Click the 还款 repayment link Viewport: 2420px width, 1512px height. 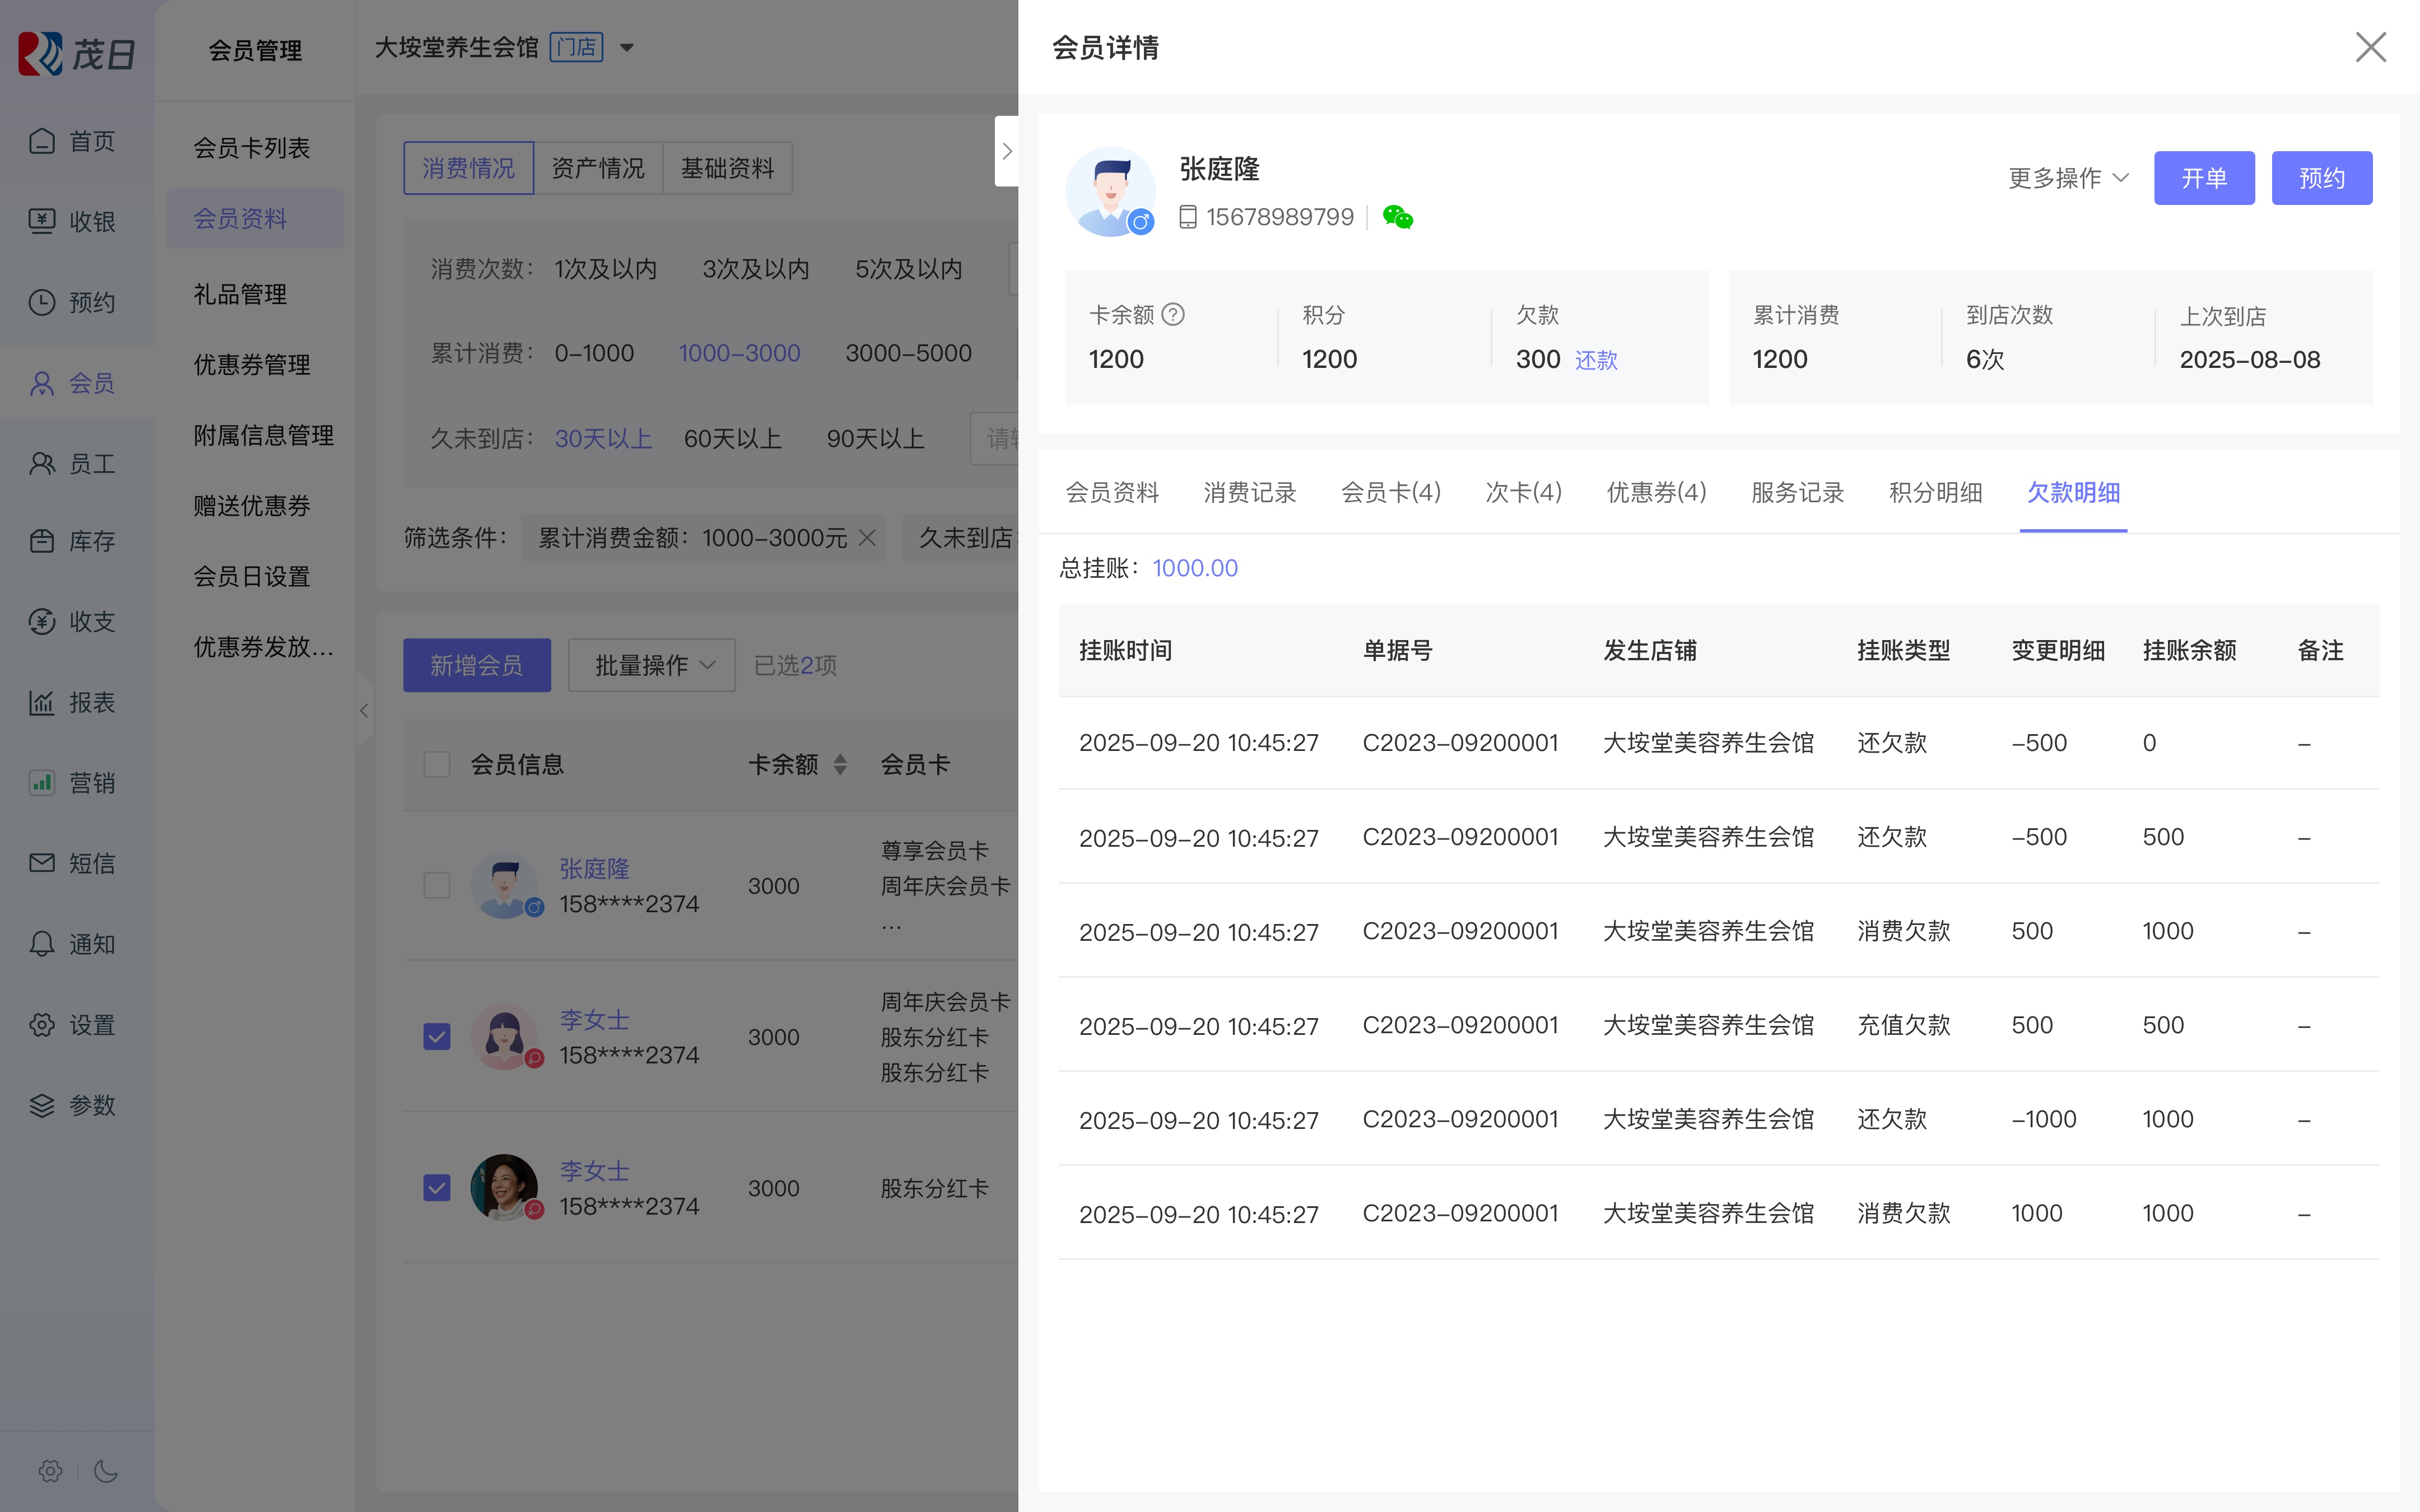click(1596, 360)
